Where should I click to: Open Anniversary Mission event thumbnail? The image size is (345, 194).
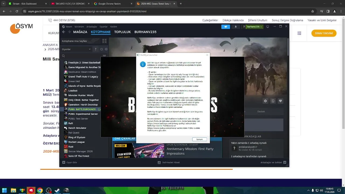point(139,151)
